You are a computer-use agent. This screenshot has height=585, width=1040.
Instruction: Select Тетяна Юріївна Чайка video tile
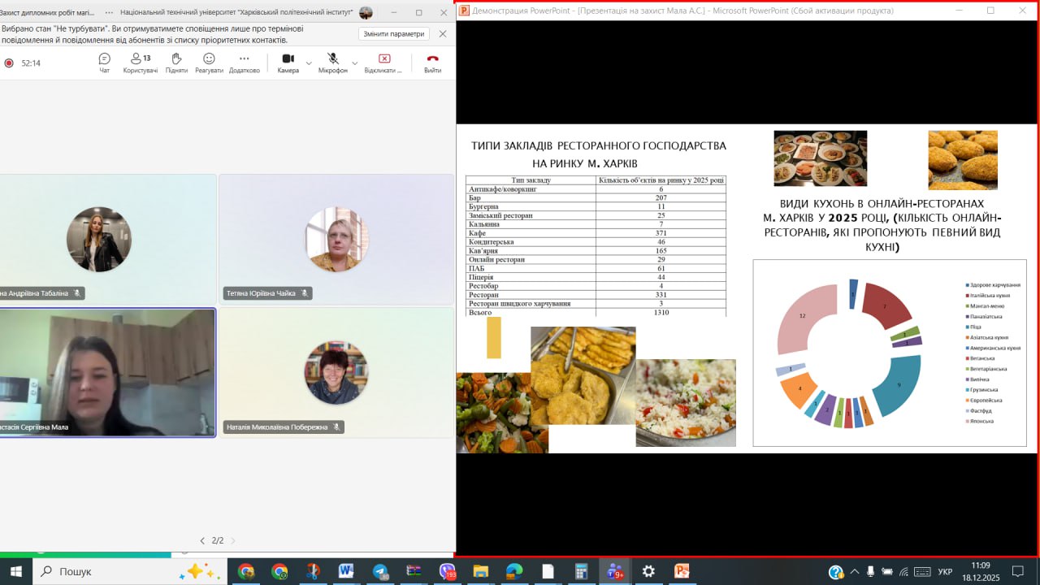(x=336, y=239)
